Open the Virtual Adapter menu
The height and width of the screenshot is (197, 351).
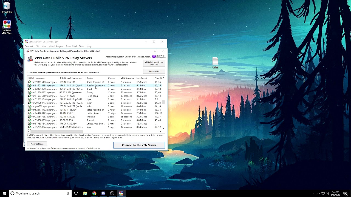[x=56, y=46]
